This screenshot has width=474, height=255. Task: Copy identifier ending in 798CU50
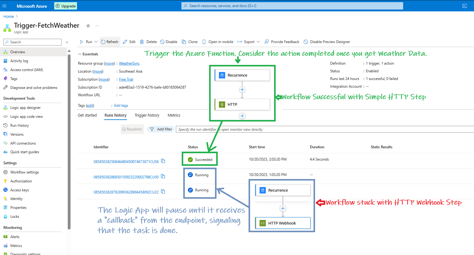[x=163, y=176]
